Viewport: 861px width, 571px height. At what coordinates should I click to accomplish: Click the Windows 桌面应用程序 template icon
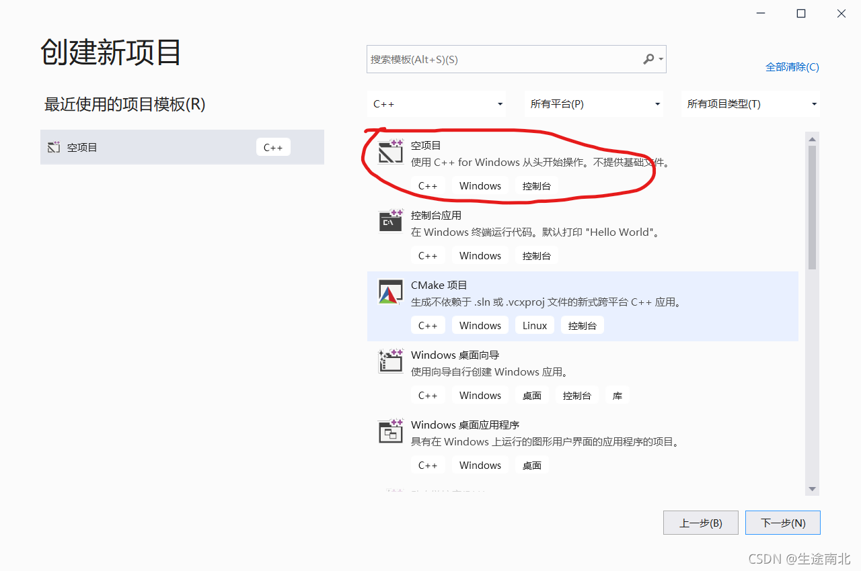click(391, 431)
